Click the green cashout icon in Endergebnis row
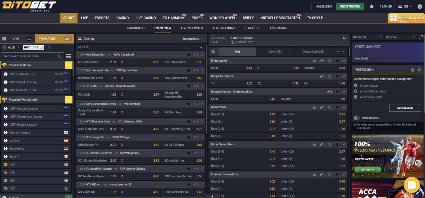Image resolution: width=425 pixels, height=198 pixels. (x=330, y=61)
